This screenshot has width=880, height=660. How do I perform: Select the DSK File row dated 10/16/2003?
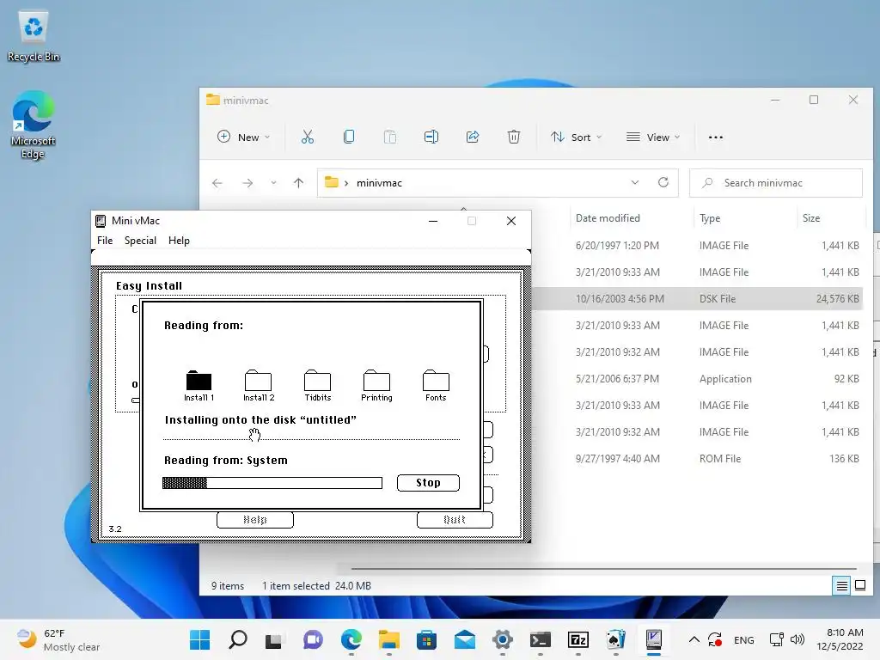698,298
